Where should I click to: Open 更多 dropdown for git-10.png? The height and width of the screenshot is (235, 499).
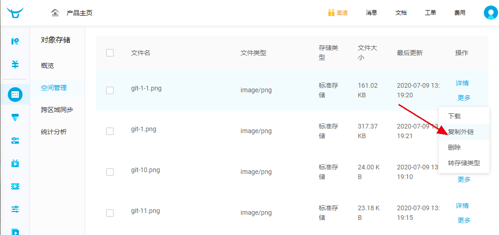point(464,179)
